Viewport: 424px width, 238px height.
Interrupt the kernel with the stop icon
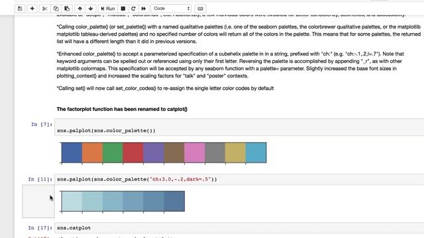[x=123, y=9]
